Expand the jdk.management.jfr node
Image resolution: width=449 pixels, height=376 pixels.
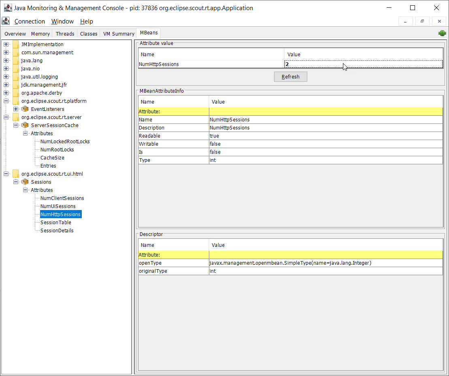[x=6, y=85]
